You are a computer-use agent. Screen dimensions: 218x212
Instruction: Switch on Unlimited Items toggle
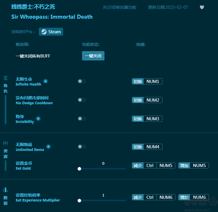click(x=82, y=147)
